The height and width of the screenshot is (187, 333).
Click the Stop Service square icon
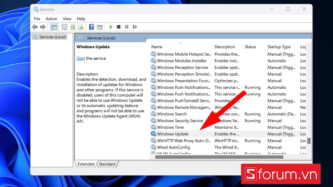click(x=119, y=27)
